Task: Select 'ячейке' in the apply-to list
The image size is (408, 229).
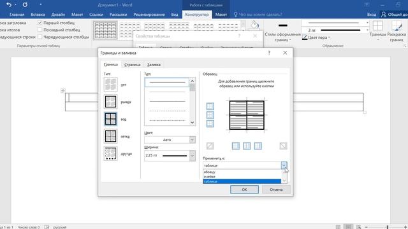Action: (242, 177)
